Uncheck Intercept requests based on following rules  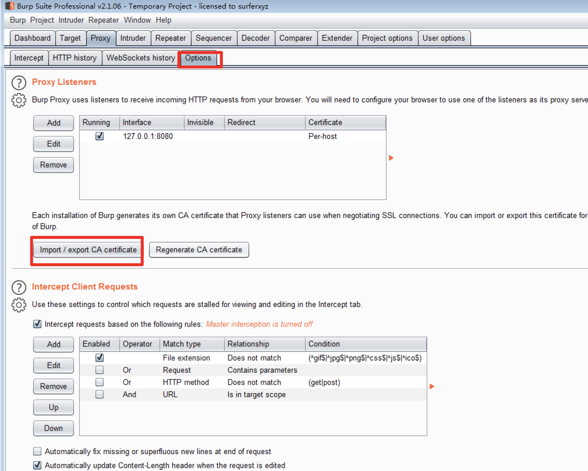(x=37, y=324)
